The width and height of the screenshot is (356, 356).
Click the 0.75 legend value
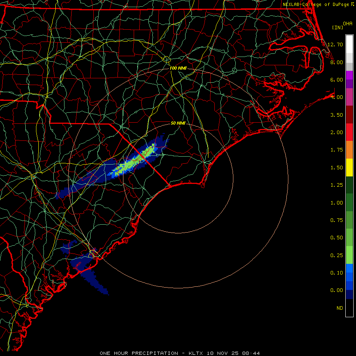tap(337, 220)
